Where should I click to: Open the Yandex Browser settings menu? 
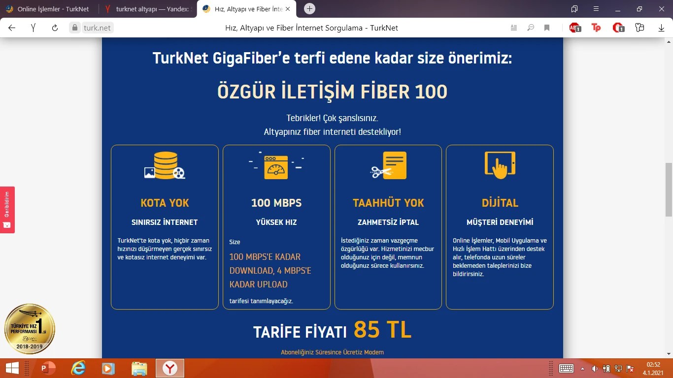(596, 9)
